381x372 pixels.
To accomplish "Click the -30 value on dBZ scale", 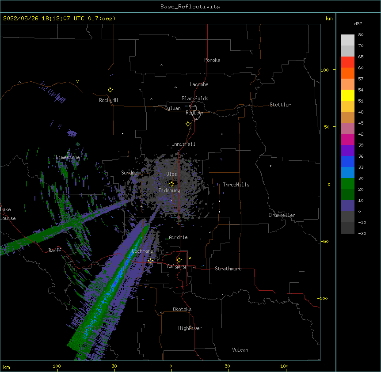I will (362, 234).
